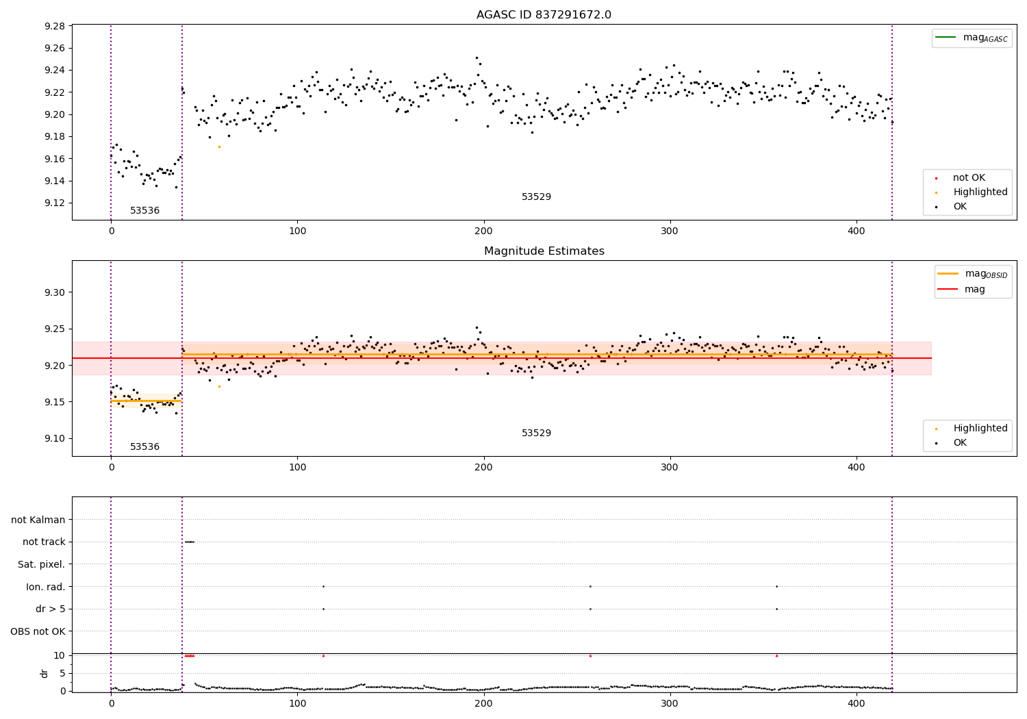Click the red triangle near x 114 in dr plot
The image size is (1027, 719).
(x=323, y=655)
